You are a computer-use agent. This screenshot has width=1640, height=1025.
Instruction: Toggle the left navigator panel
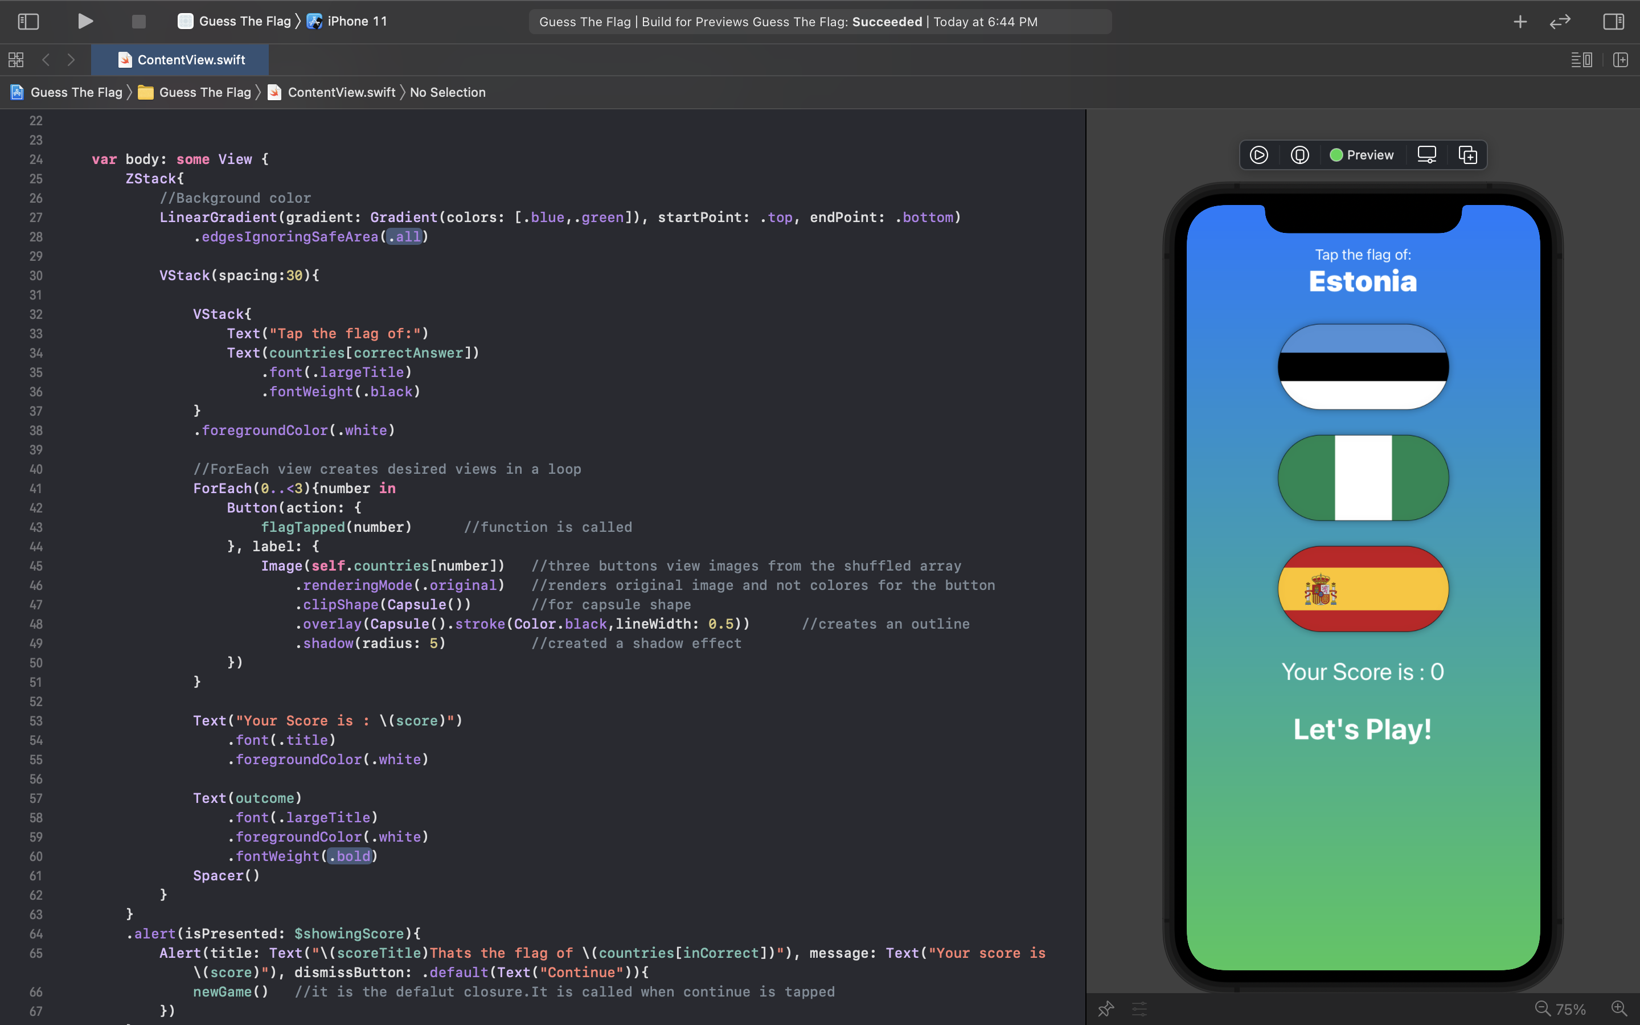pyautogui.click(x=28, y=21)
